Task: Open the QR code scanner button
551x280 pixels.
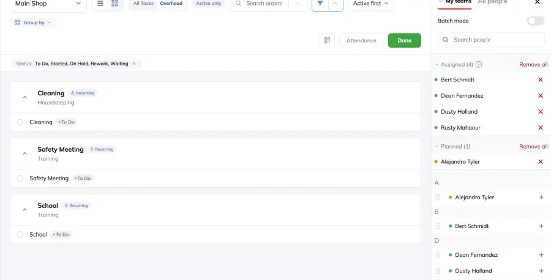Action: click(x=327, y=40)
